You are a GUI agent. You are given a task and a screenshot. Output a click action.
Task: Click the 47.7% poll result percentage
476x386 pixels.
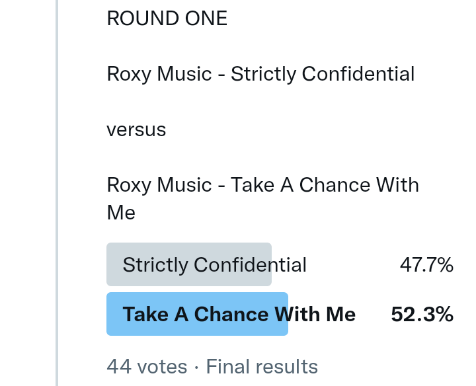[x=426, y=265]
